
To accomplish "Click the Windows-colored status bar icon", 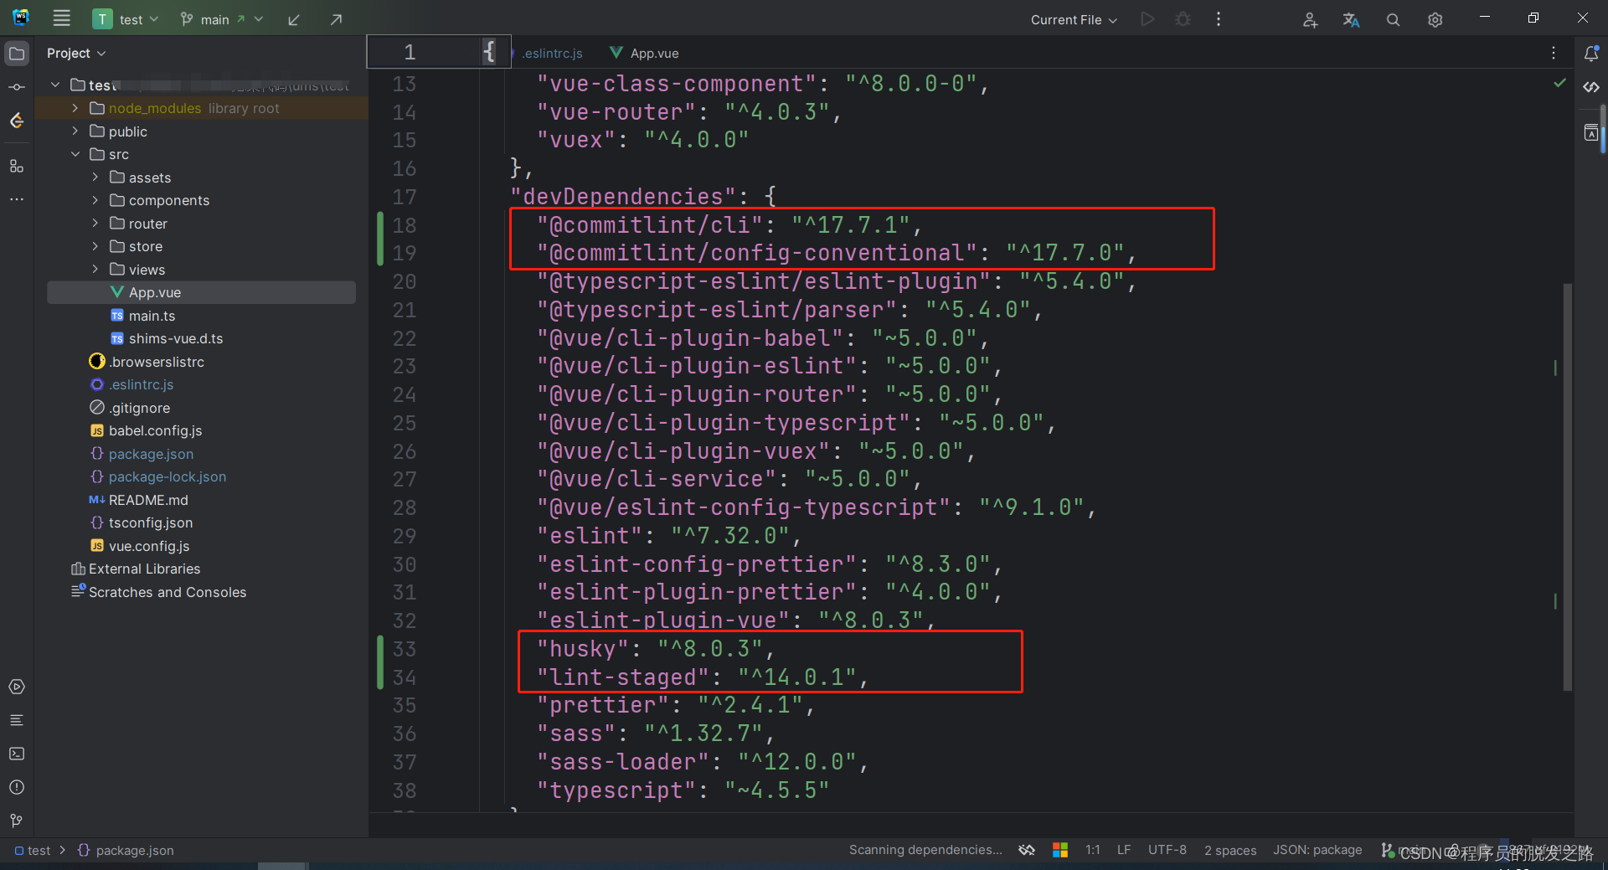I will click(x=1060, y=850).
